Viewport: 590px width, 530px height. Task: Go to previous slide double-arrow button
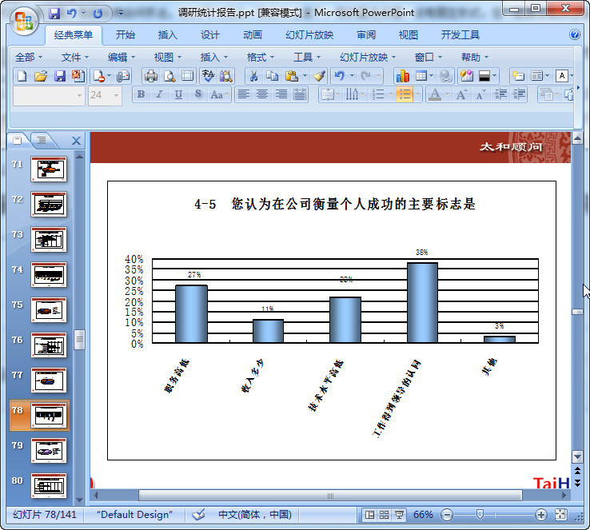577,470
